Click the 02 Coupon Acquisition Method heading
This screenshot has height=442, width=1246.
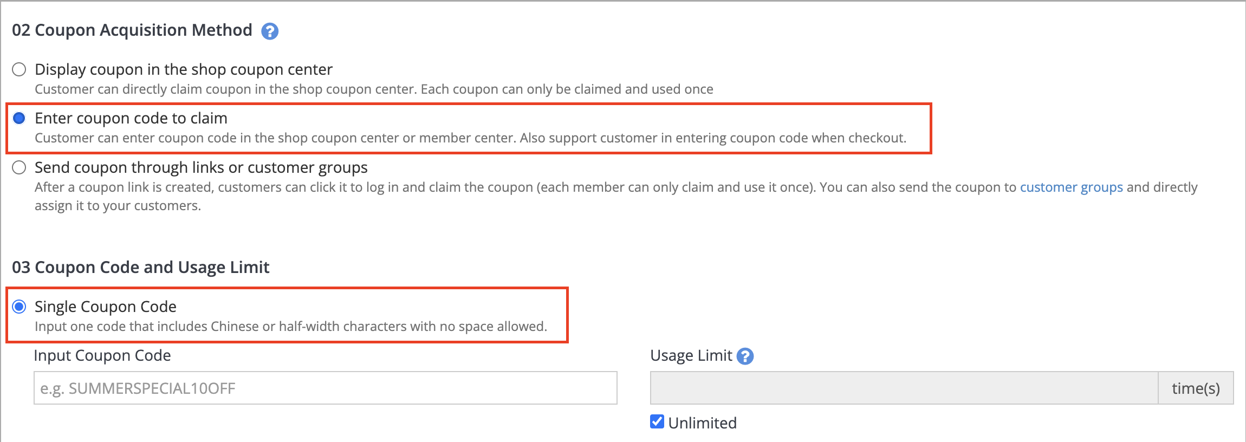pyautogui.click(x=132, y=30)
